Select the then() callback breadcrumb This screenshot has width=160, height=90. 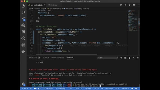(x=82, y=9)
